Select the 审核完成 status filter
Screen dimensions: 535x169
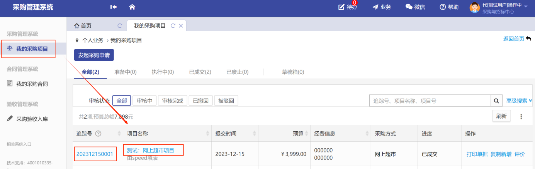(x=173, y=101)
